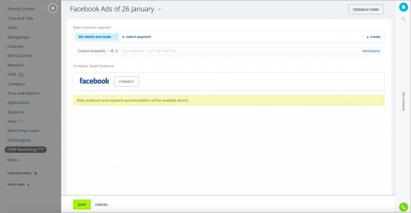This screenshot has height=213, width=411.
Task: Click + create segment link
Action: pos(373,37)
